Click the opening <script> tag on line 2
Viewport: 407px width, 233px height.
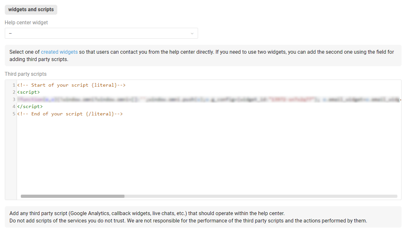click(28, 92)
